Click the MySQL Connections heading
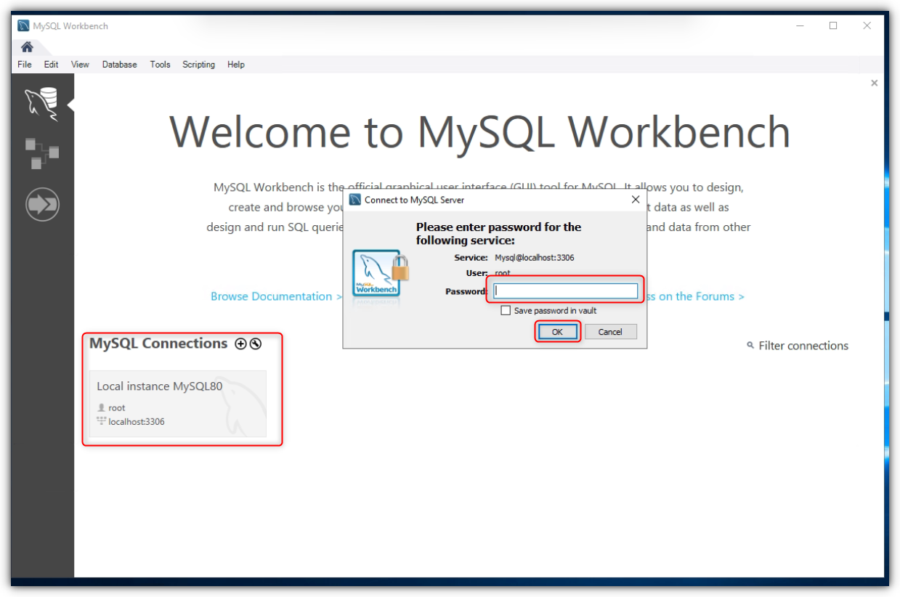The image size is (900, 597). (x=158, y=343)
